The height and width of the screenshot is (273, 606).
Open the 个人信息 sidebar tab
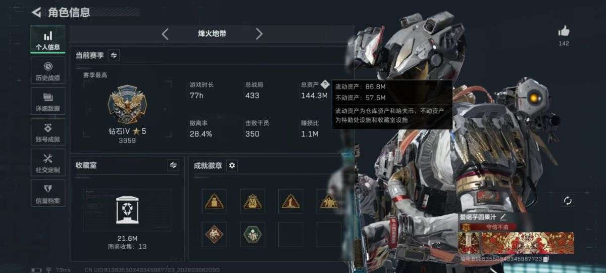point(48,40)
